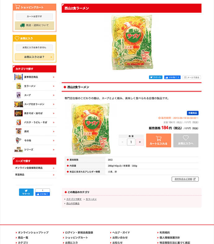Click the large ramen product image
Image resolution: width=214 pixels, height=244 pixels.
[132, 42]
